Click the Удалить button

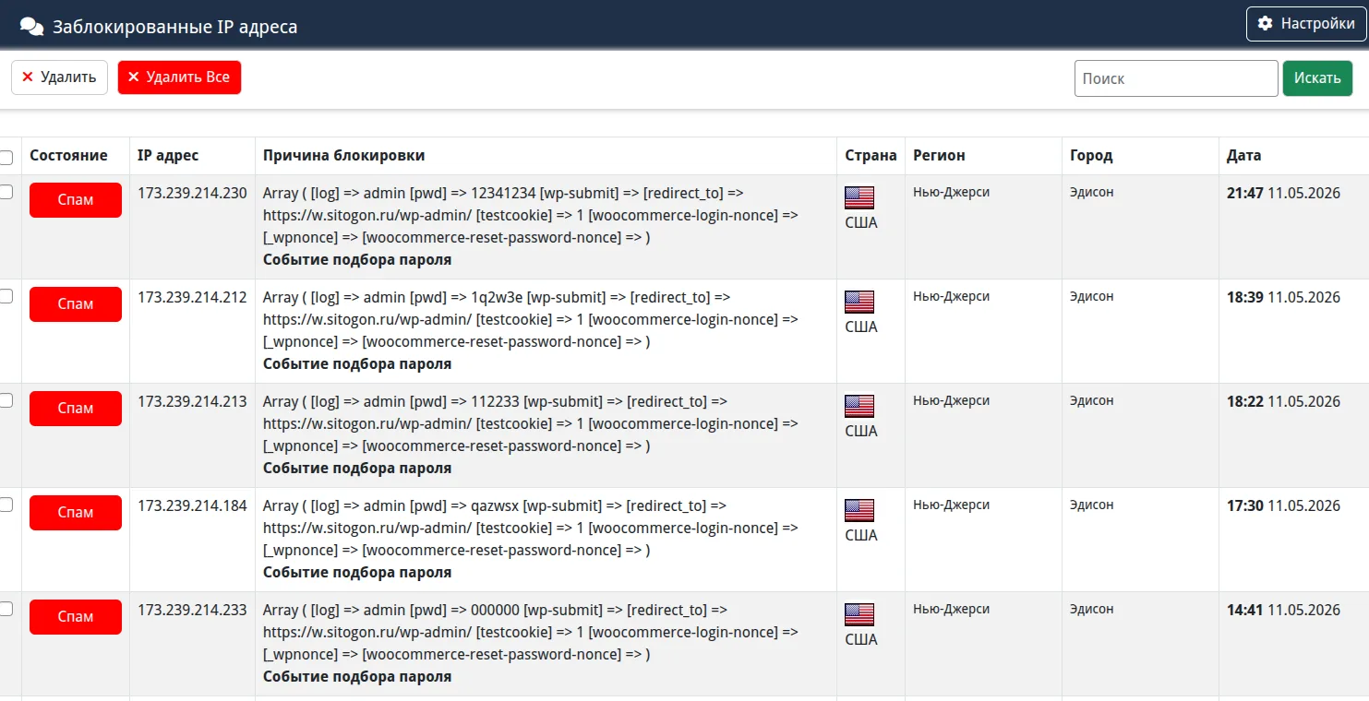59,77
